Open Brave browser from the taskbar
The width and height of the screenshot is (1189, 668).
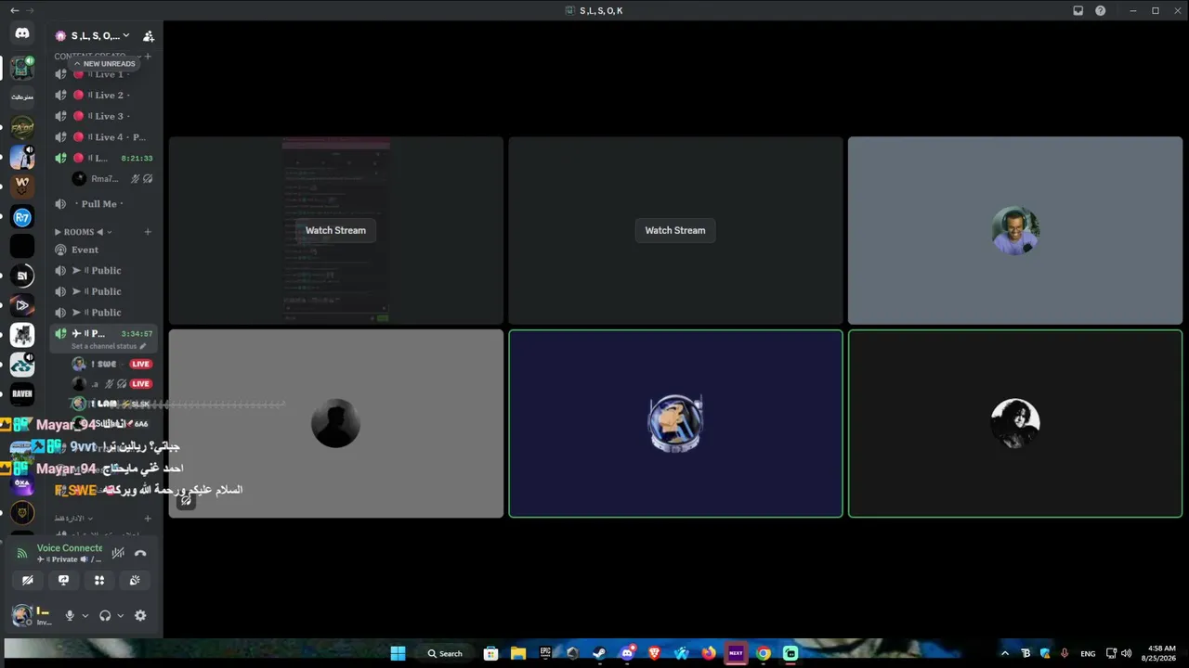coord(654,653)
